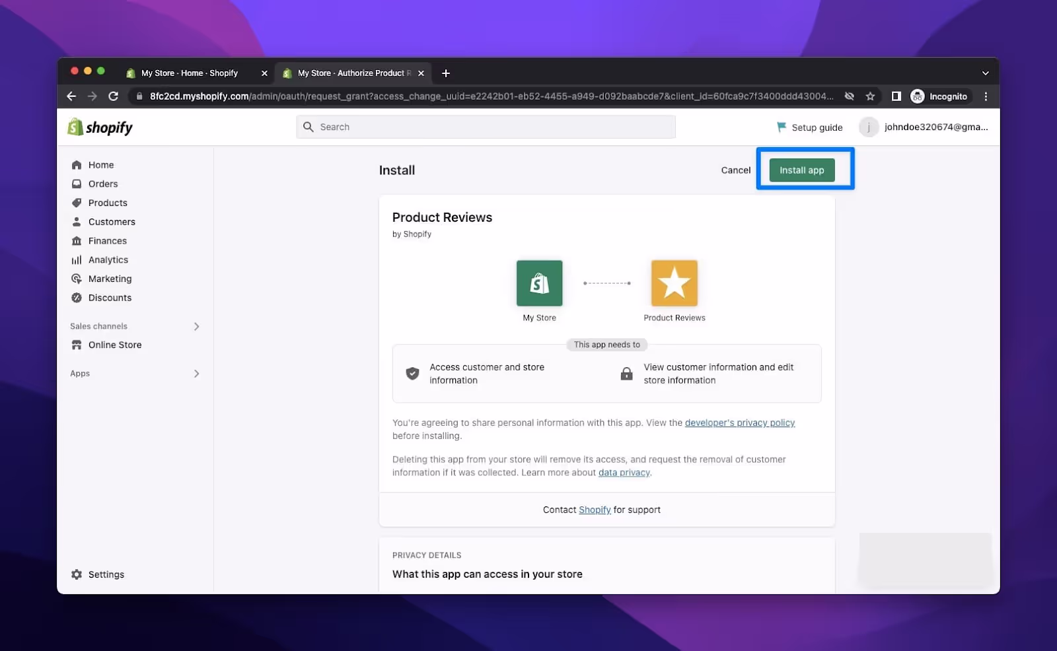The image size is (1057, 651).
Task: Click the Shopify support contact link
Action: [x=595, y=510]
